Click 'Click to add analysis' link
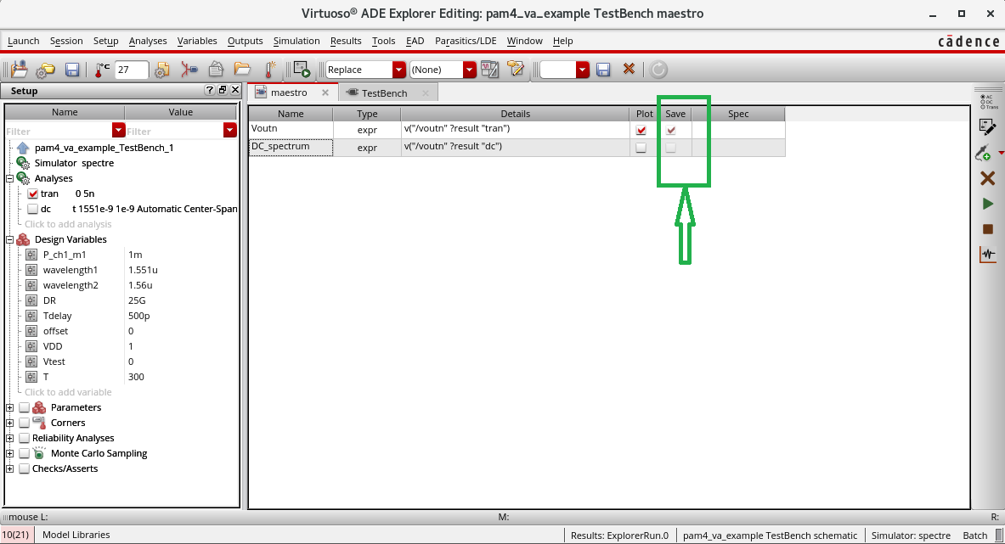 tap(68, 225)
